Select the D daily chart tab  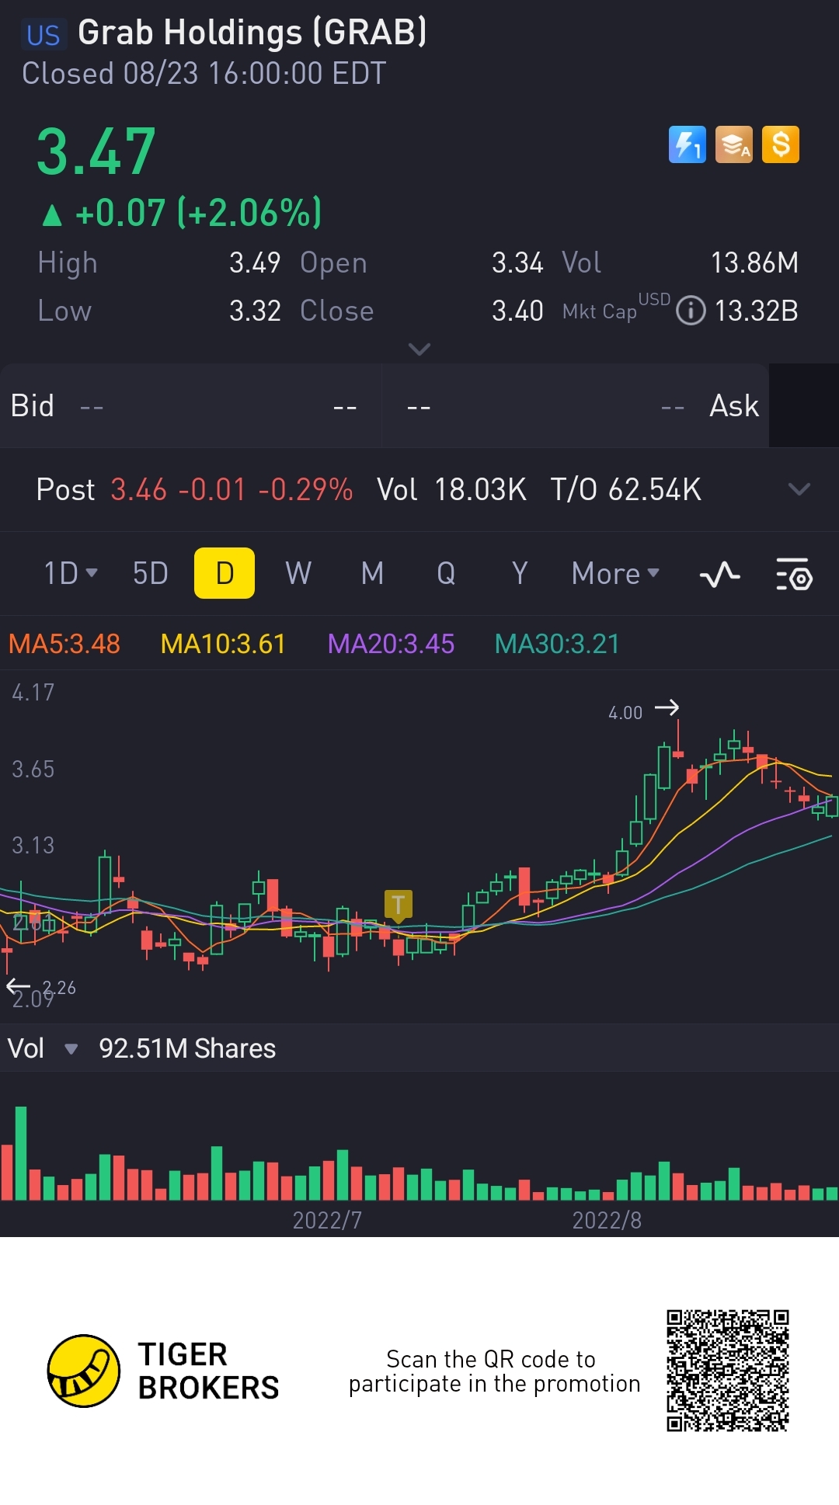click(x=225, y=573)
